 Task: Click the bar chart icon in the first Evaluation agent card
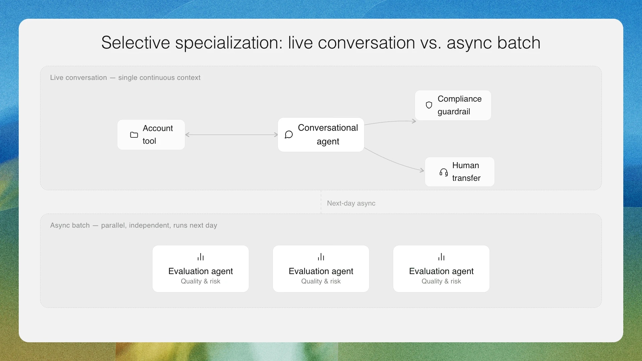[201, 257]
